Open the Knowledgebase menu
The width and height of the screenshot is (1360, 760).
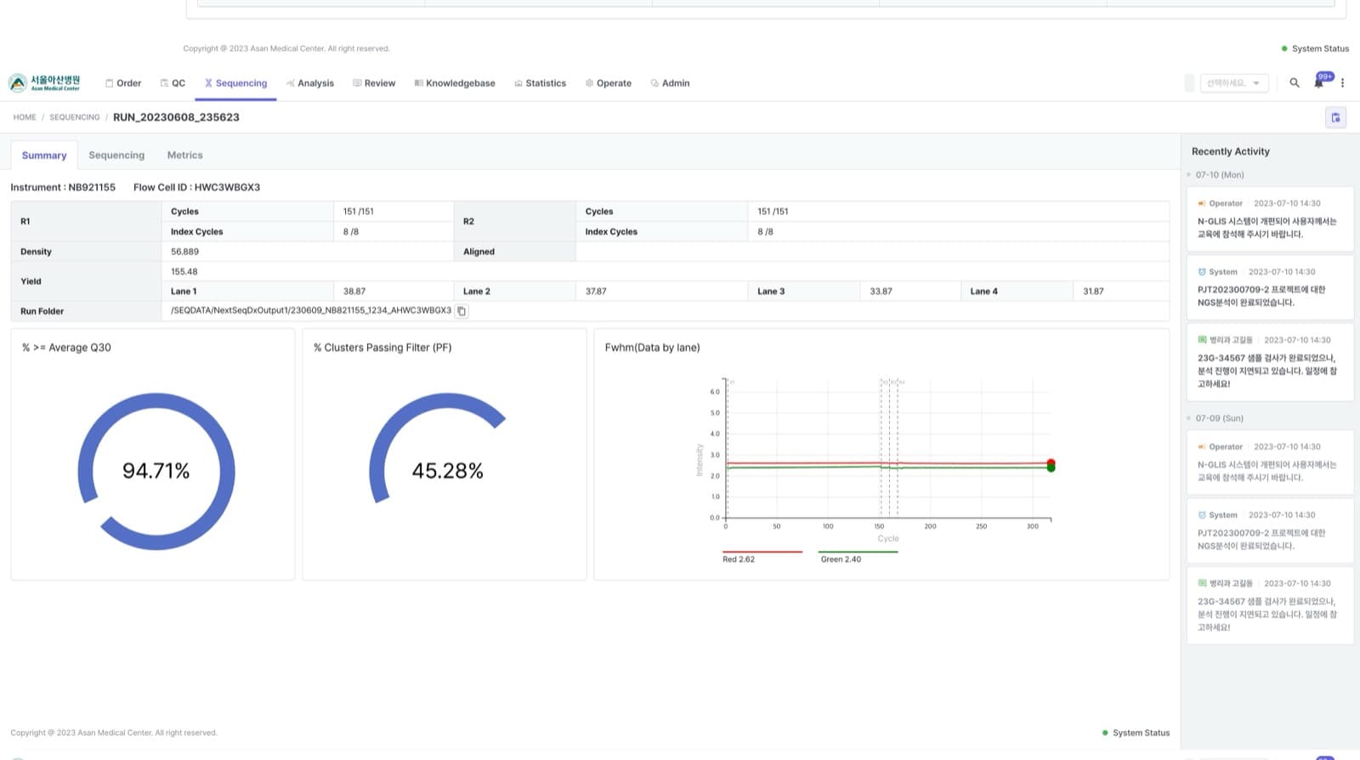(x=455, y=83)
